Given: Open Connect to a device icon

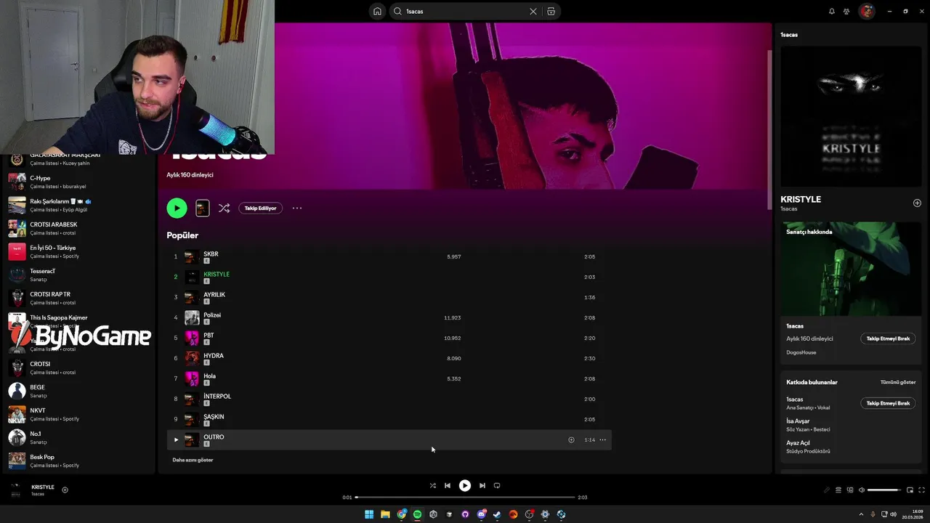Looking at the screenshot, I should coord(850,490).
